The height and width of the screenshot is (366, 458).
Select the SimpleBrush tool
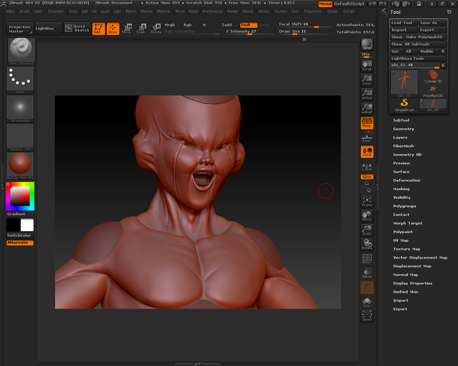(x=404, y=105)
